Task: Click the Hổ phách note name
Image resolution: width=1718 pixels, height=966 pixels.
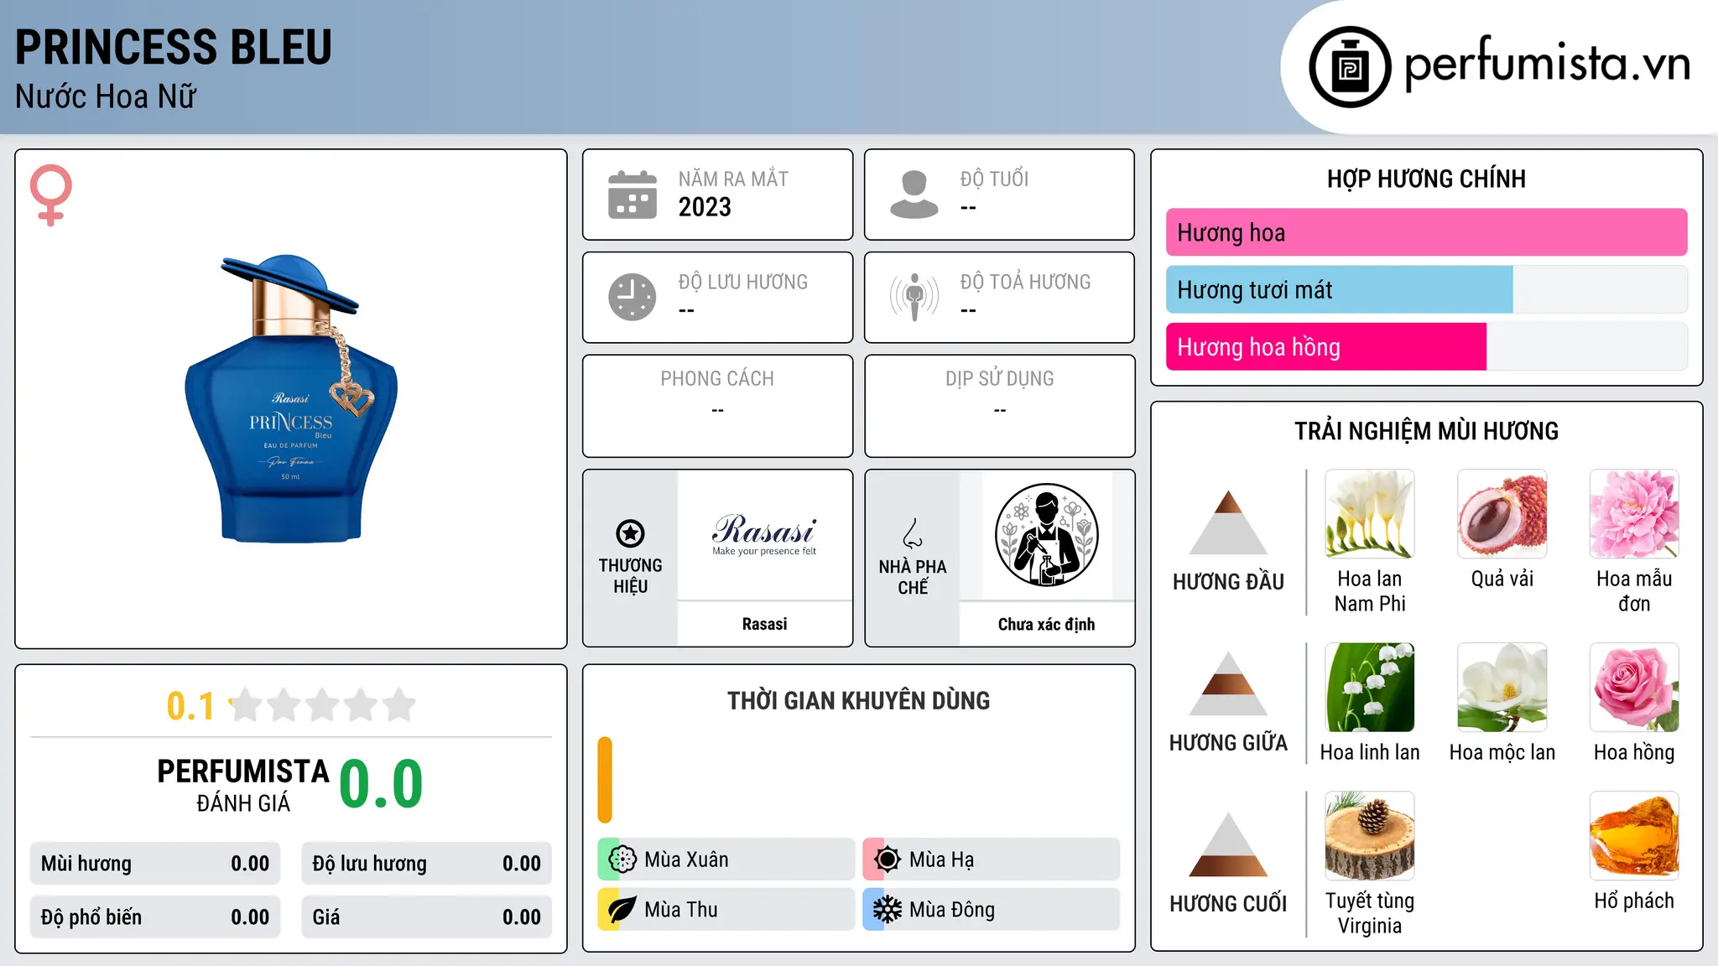Action: (1634, 901)
